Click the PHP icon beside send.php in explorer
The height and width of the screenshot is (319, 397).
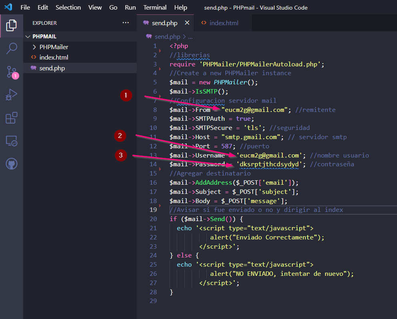click(x=34, y=68)
